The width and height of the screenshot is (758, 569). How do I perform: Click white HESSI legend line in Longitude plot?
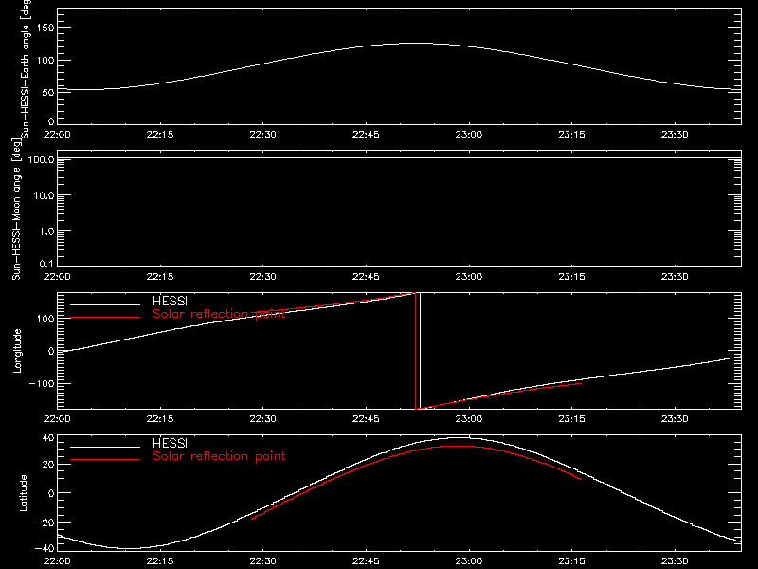(x=105, y=304)
